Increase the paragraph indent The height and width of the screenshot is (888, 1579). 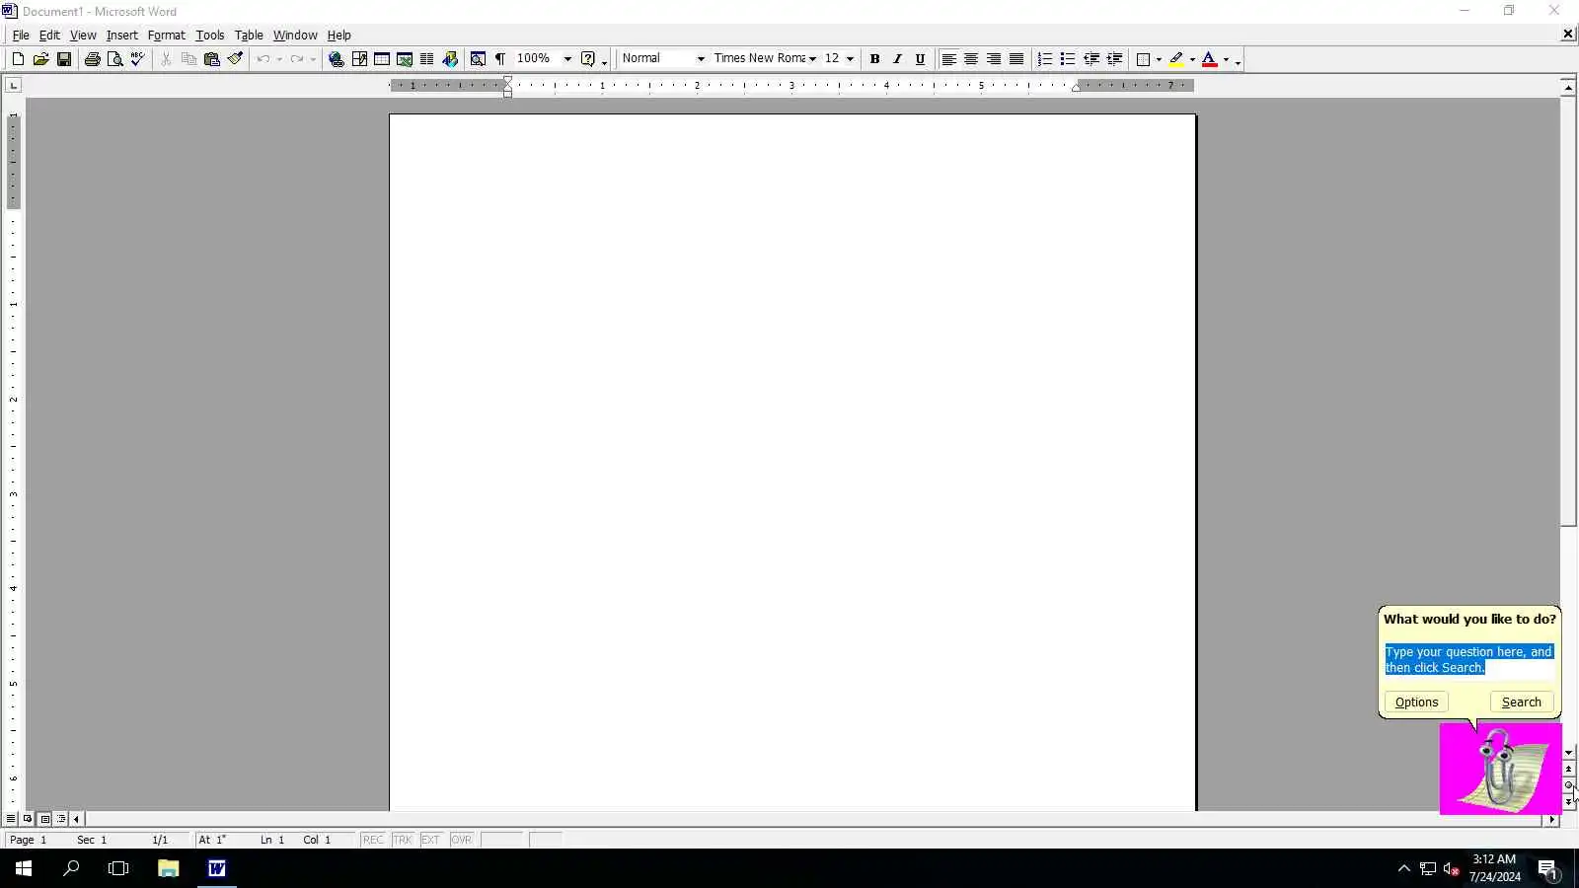[1115, 59]
